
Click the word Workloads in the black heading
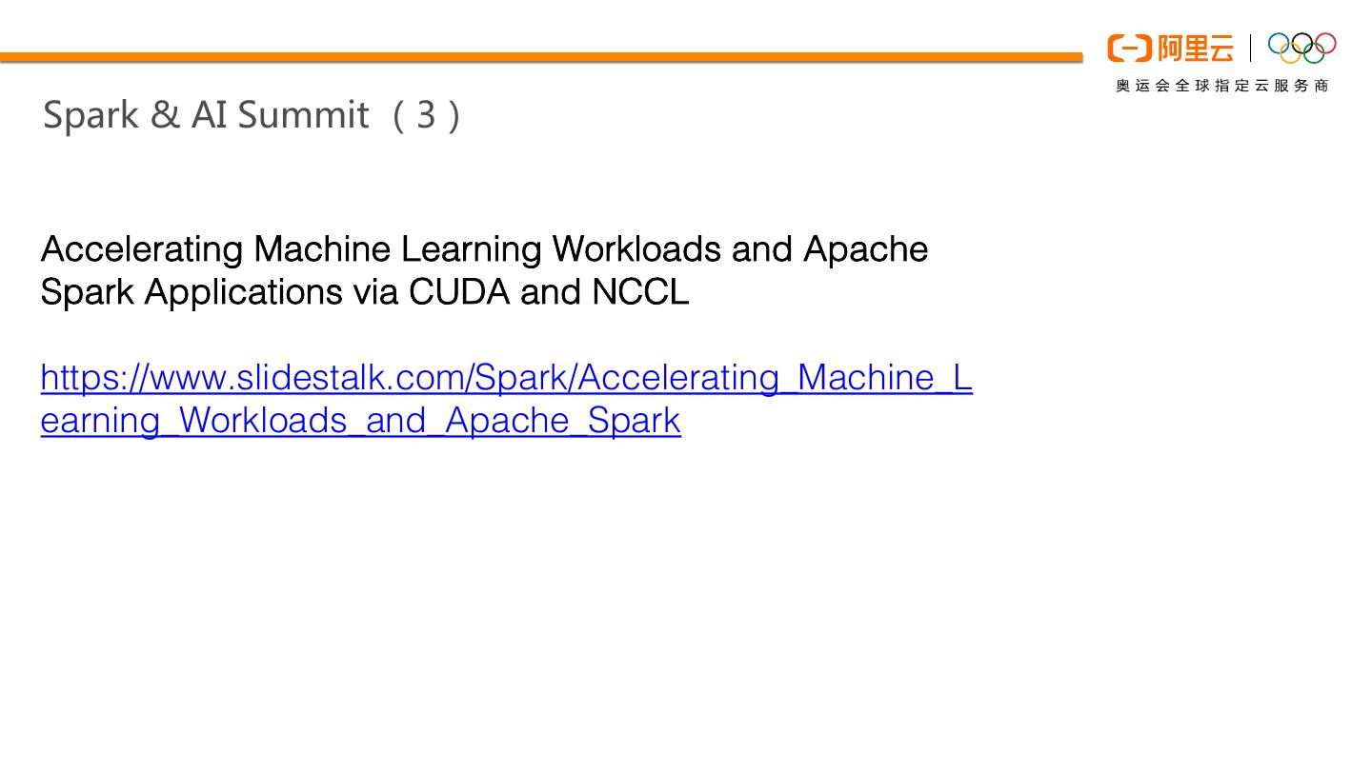tap(636, 249)
